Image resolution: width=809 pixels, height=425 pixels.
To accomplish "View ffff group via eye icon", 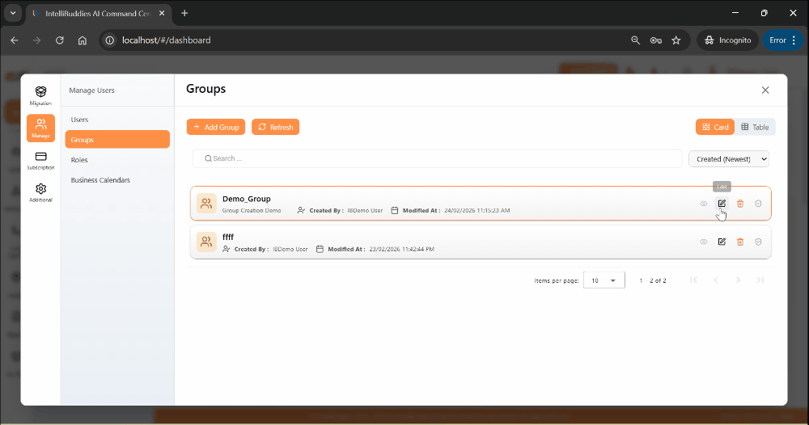I will [704, 242].
